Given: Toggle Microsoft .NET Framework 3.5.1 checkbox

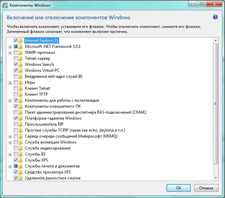Looking at the screenshot, I should coord(16,47).
